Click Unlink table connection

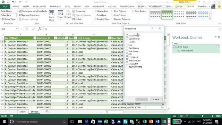pyautogui.click(x=77, y=19)
